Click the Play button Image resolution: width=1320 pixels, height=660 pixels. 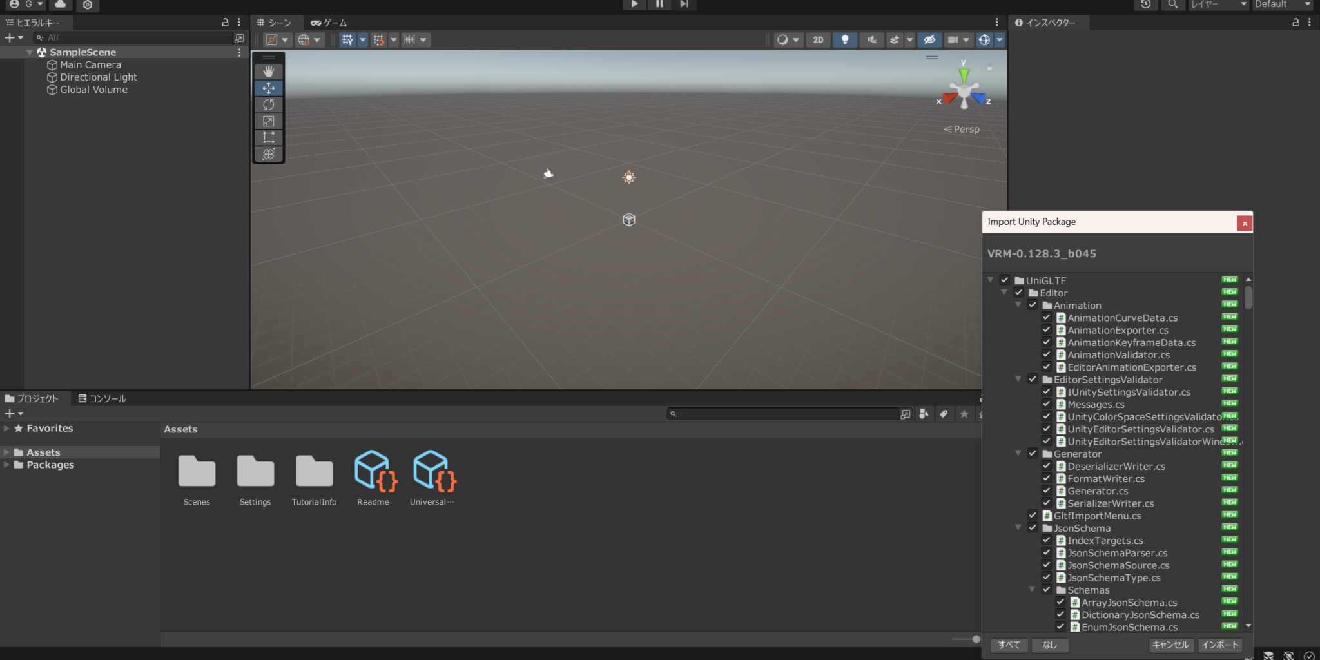point(634,4)
